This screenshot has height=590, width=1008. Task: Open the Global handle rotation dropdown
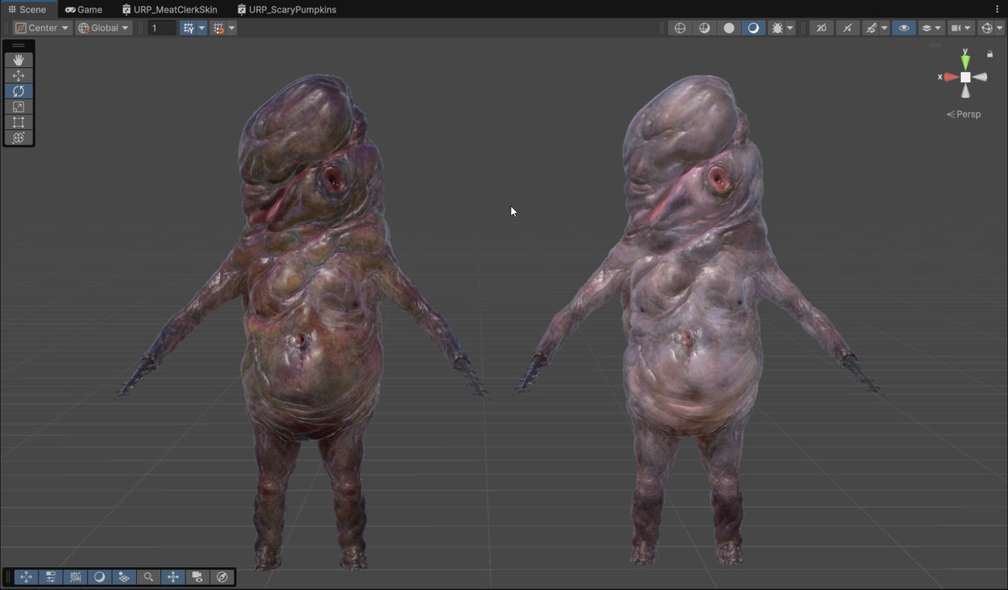click(103, 28)
